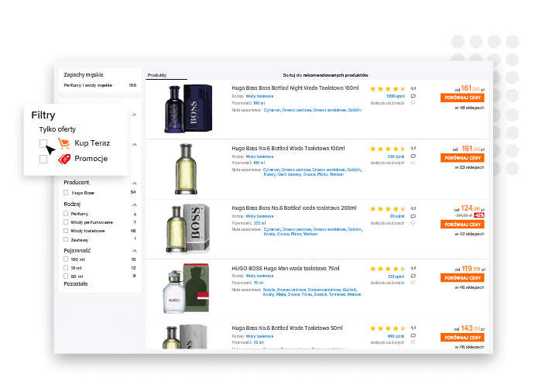Open Perfumy i wody męskie category
This screenshot has height=388, width=542.
click(x=87, y=85)
